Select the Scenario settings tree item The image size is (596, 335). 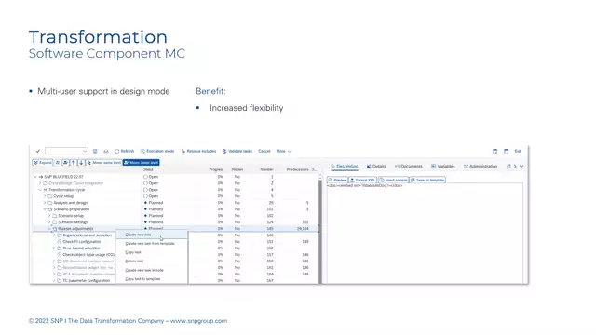73,221
